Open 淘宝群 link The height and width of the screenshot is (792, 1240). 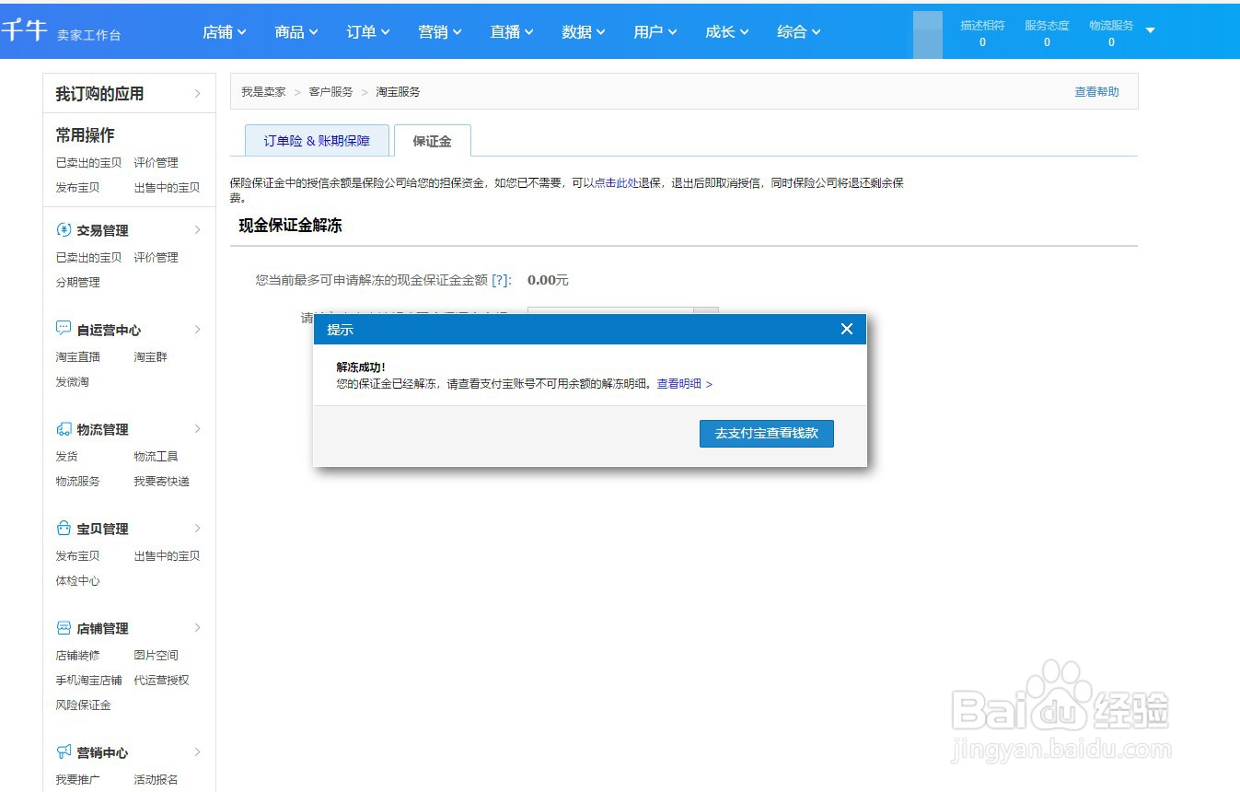(x=150, y=357)
